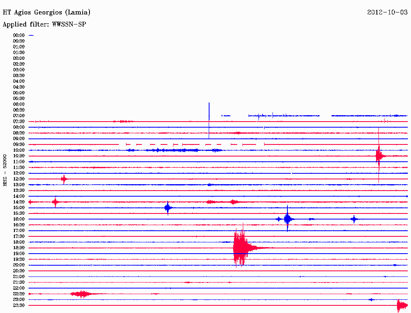
Task: Click the 22:00 time label
Action: [19, 288]
